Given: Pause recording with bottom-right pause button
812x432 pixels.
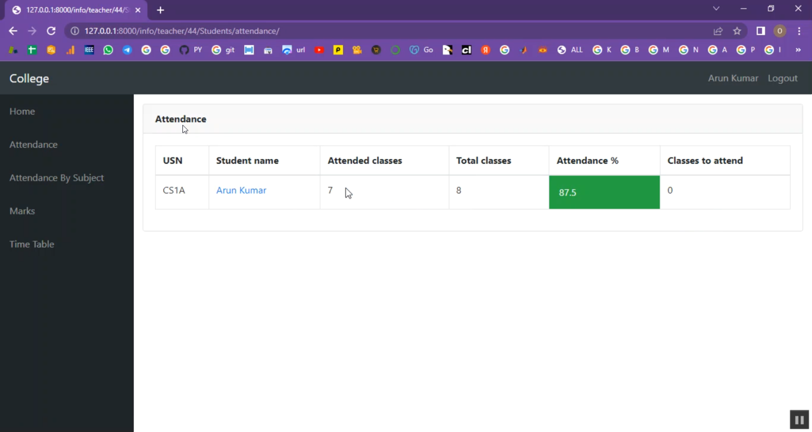Looking at the screenshot, I should 799,420.
